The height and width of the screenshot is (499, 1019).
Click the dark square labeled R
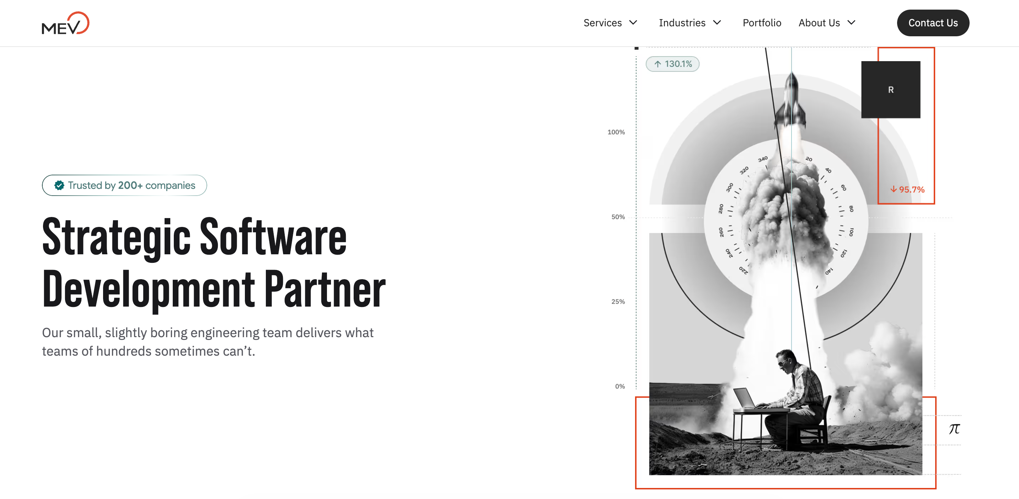point(890,89)
